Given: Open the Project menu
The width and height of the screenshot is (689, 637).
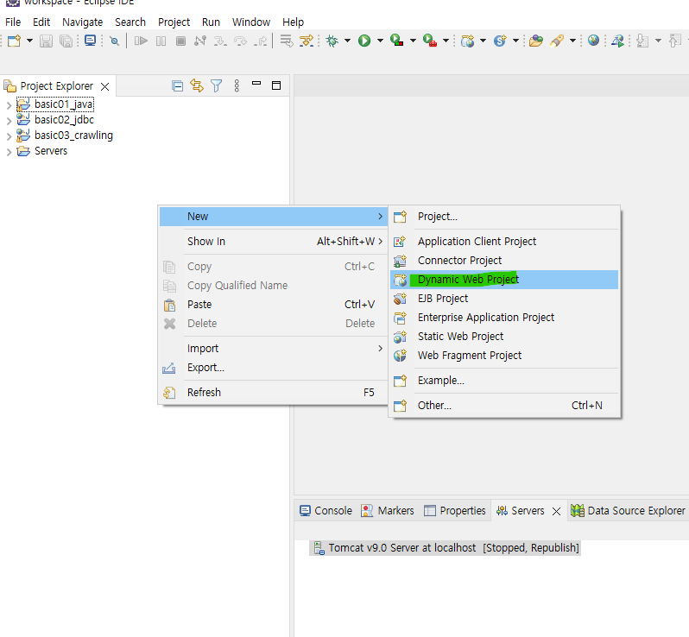Looking at the screenshot, I should point(174,22).
